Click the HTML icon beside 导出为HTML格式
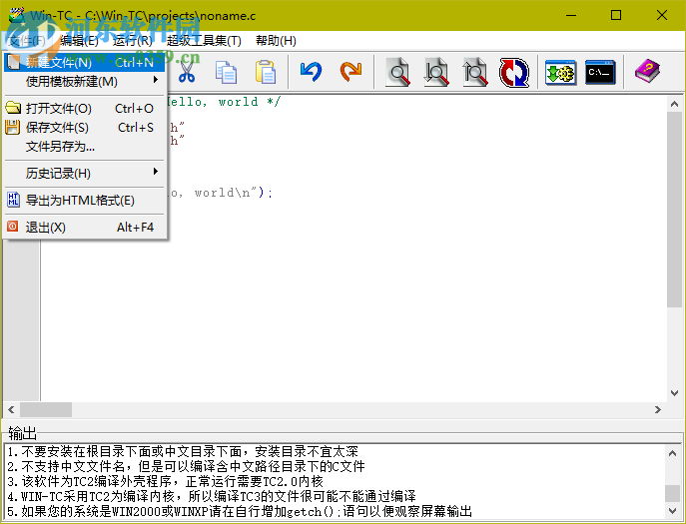This screenshot has height=524, width=686. [x=13, y=200]
